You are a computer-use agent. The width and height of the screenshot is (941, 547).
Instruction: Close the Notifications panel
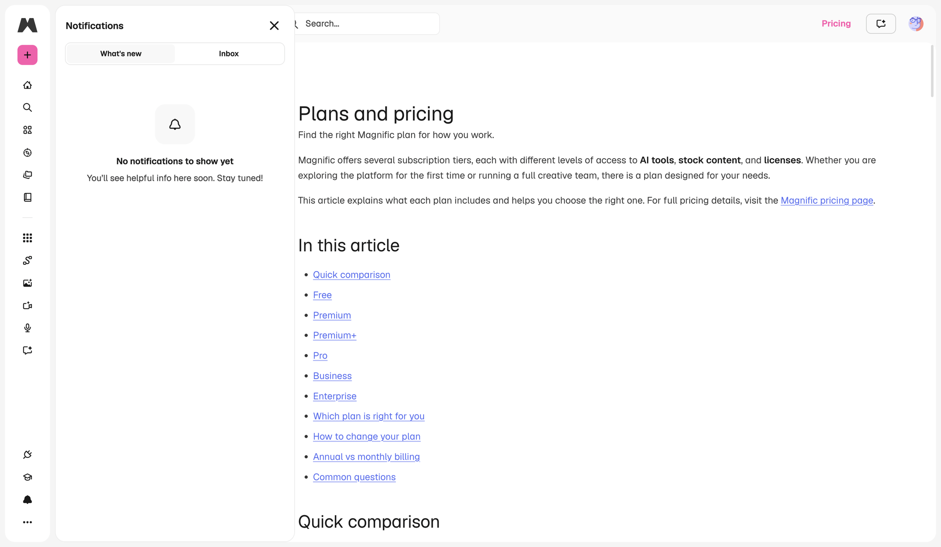click(274, 25)
